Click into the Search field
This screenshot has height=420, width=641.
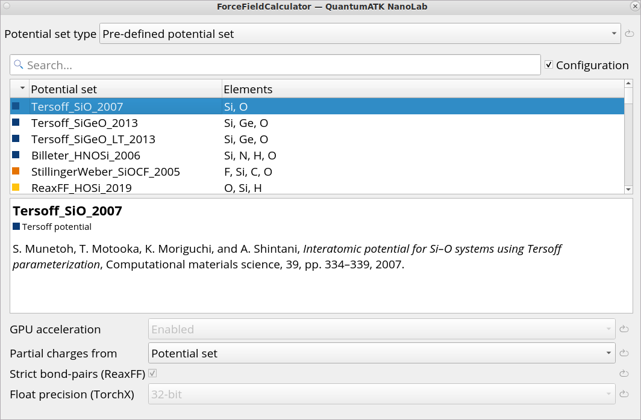[x=275, y=65]
